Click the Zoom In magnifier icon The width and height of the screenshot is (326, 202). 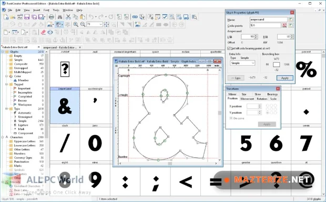[76, 25]
